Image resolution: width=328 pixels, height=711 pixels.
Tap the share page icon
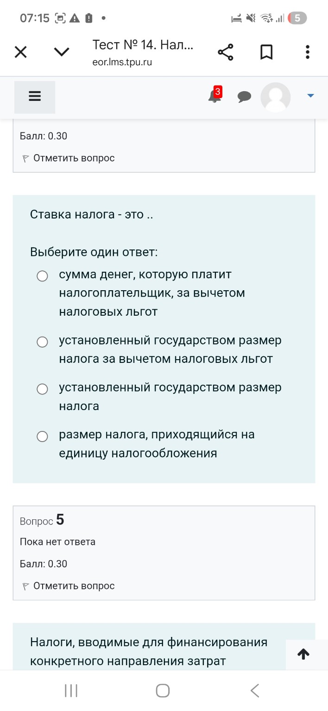click(x=226, y=52)
